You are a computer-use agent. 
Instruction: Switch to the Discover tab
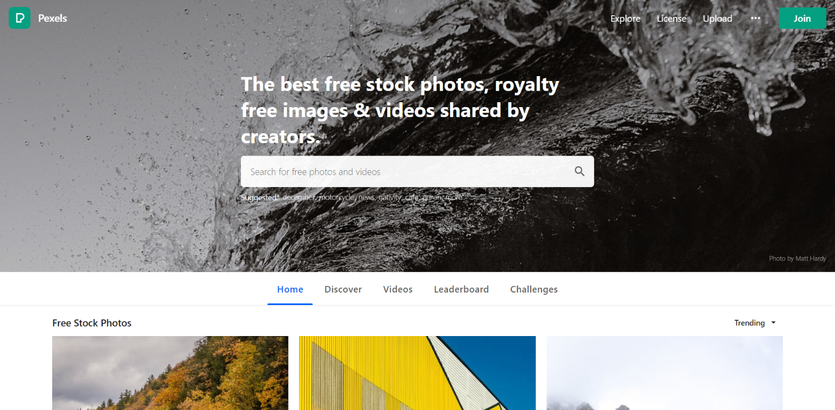343,289
